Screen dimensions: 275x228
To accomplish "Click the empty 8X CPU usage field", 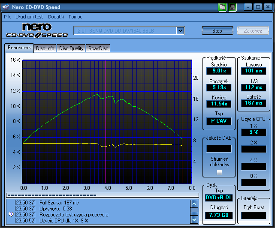I will pos(254,183).
